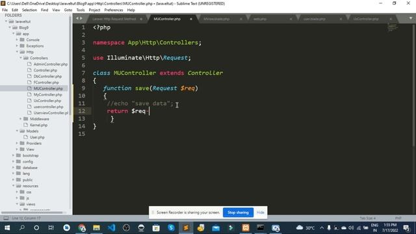Click the microphone tray icon

pyautogui.click(x=329, y=227)
